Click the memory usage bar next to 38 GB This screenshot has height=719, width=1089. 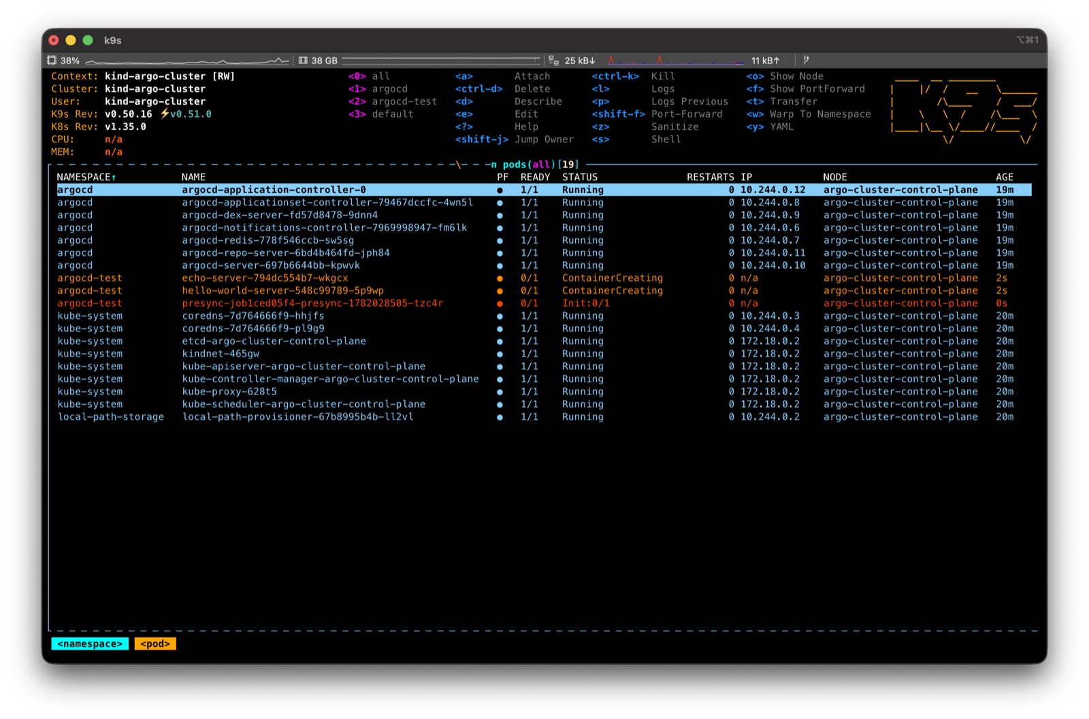point(441,61)
